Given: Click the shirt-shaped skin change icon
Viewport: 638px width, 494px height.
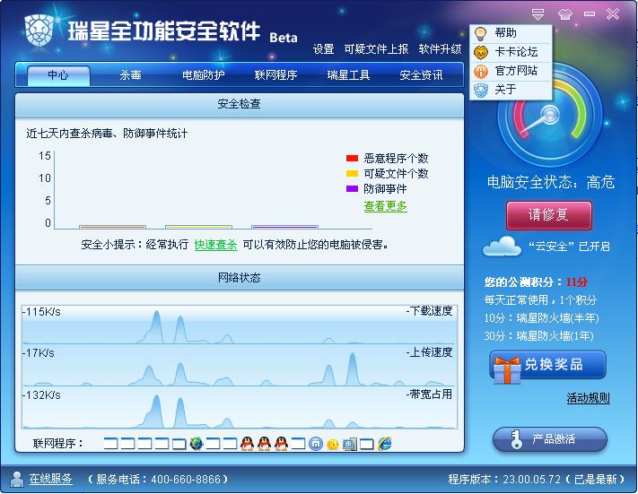Looking at the screenshot, I should pos(564,14).
